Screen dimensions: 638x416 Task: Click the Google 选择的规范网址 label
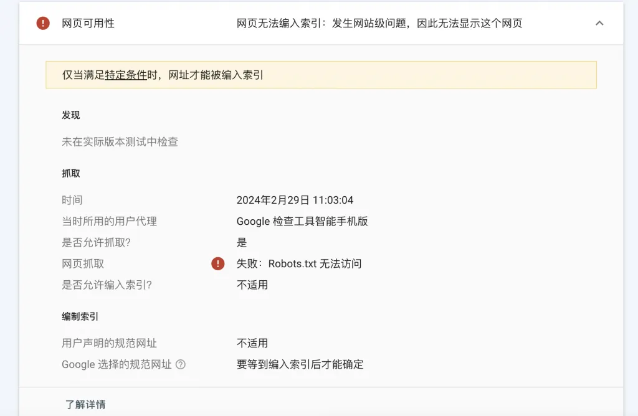pos(117,364)
